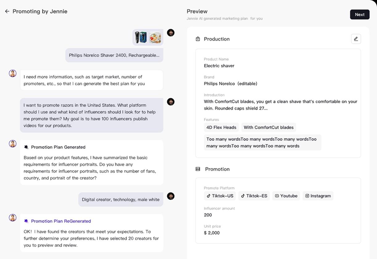Click the Philips Norelco (editable) brand value
The image size is (377, 259).
tap(231, 84)
